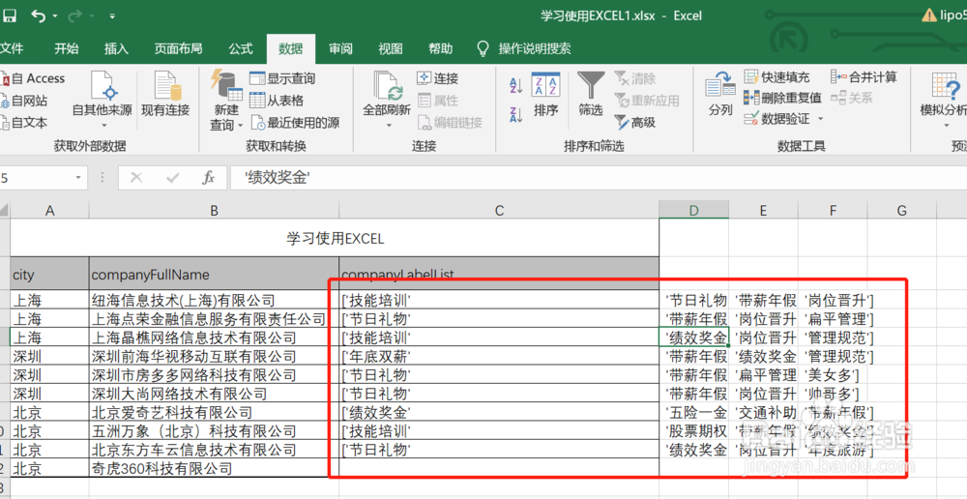Switch to the 审阅 ribbon tab
The height and width of the screenshot is (499, 967).
tap(340, 48)
